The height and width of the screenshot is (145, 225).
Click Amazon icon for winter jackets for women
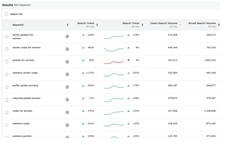click(67, 36)
